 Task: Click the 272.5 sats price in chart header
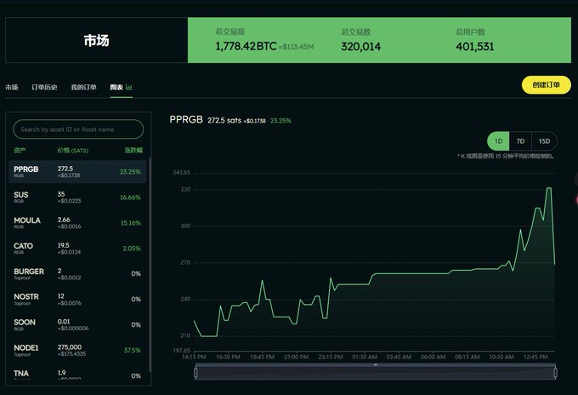click(x=224, y=120)
